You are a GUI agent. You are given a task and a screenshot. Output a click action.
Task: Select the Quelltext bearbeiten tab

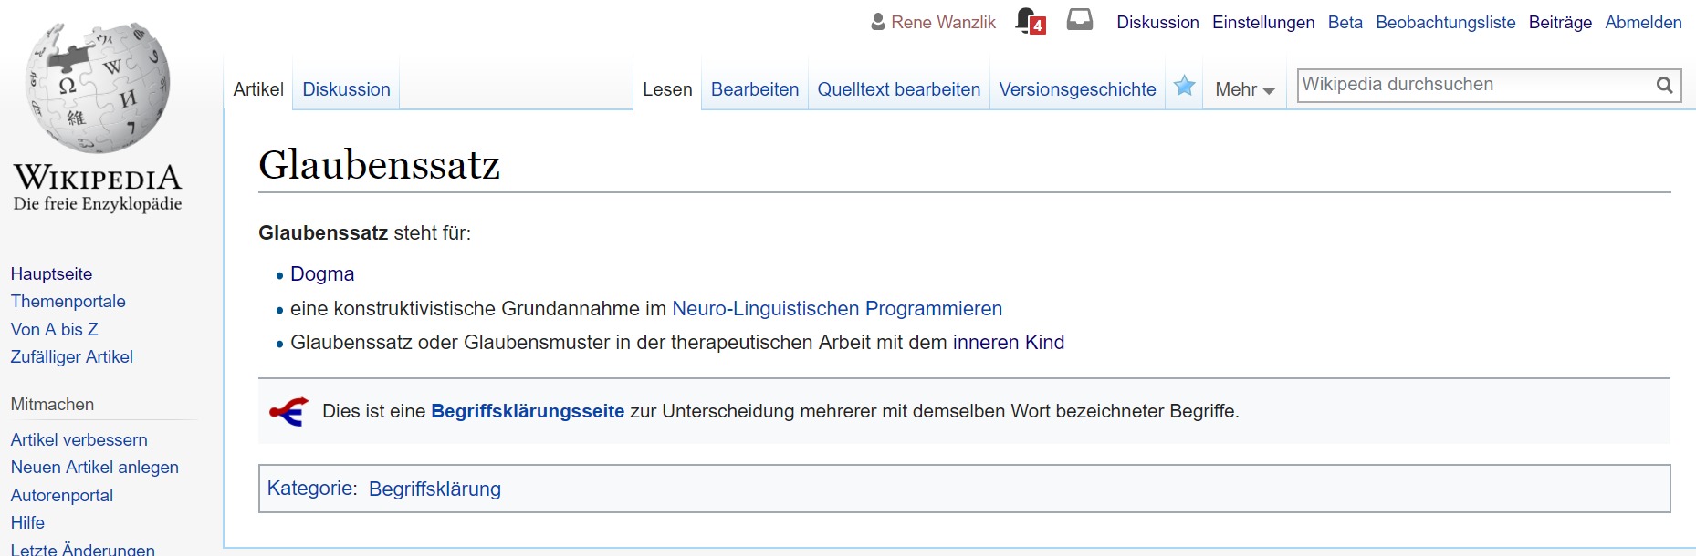pyautogui.click(x=898, y=89)
